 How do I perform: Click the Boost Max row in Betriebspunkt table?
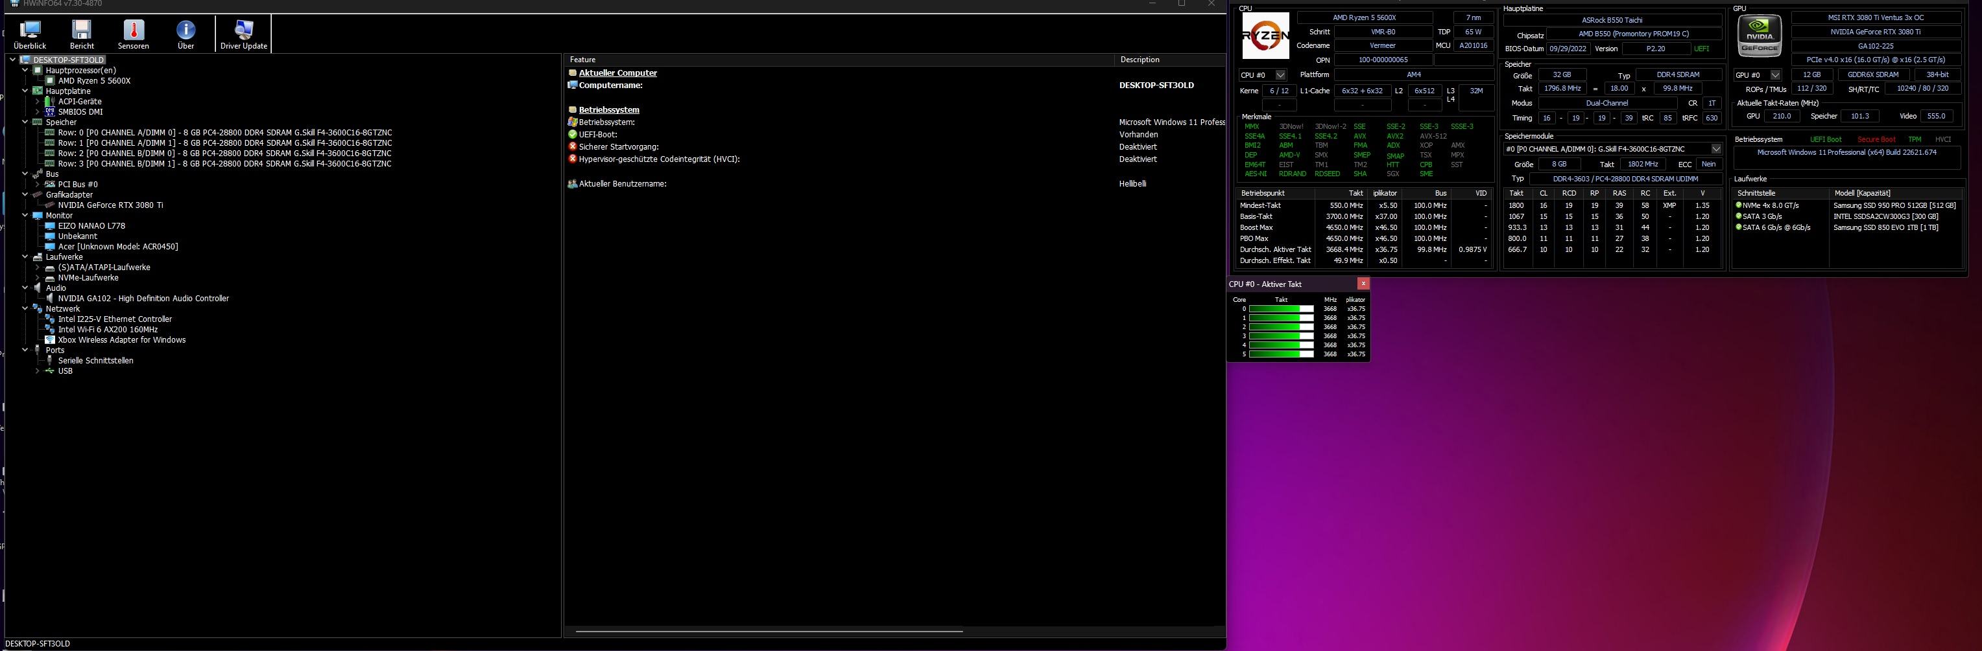pos(1364,227)
